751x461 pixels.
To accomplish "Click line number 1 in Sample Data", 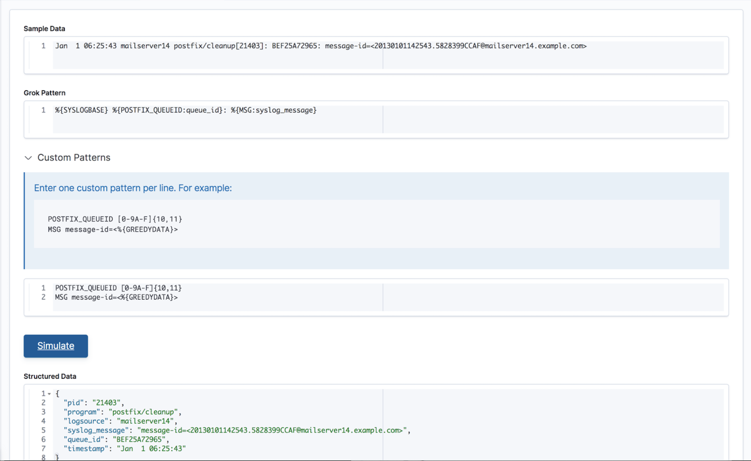I will (x=43, y=46).
